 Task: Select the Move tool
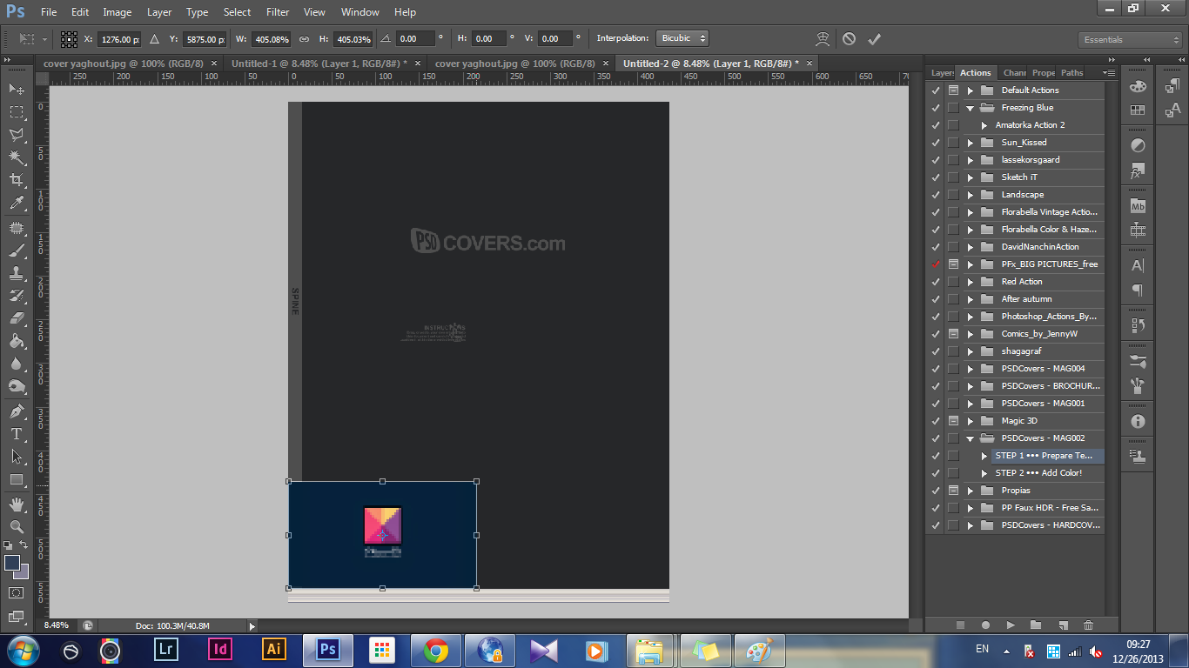(17, 89)
